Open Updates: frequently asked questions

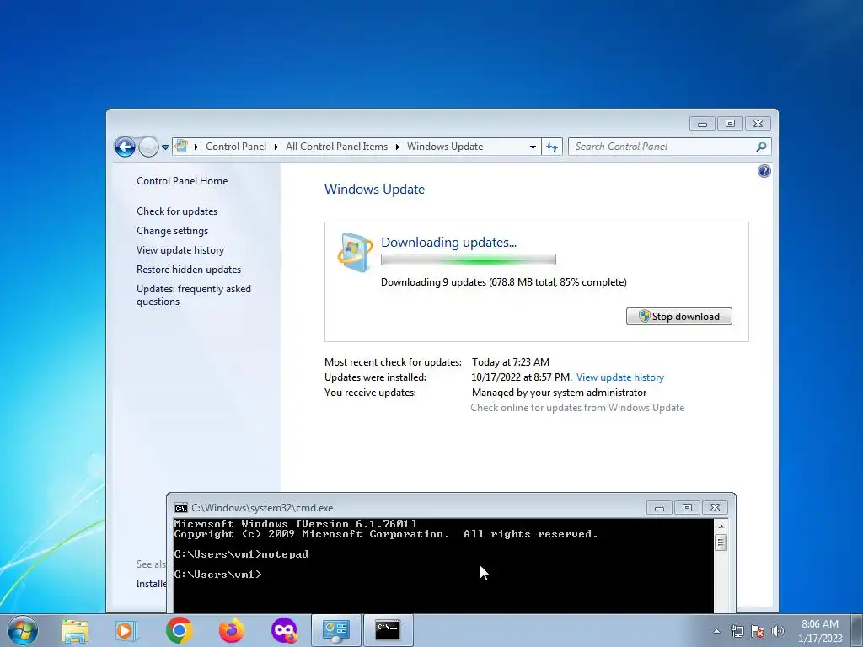coord(194,295)
